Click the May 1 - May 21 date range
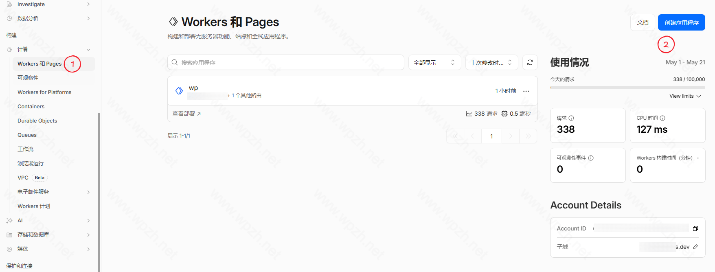Screen dimensions: 715x272 tap(685, 62)
